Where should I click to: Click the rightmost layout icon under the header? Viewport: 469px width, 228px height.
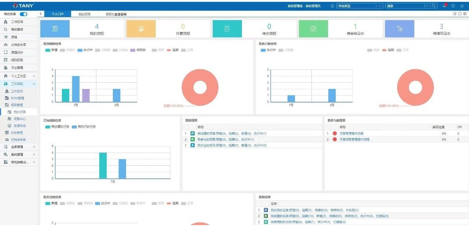(x=465, y=14)
